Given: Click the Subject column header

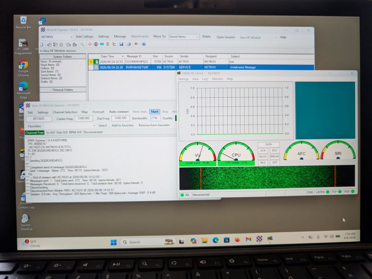Looking at the screenshot, I should [x=271, y=56].
